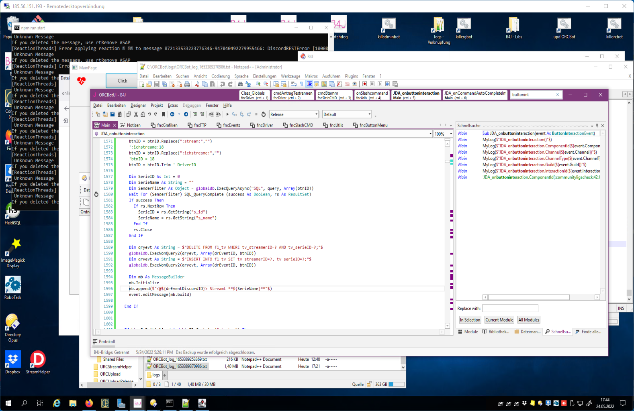This screenshot has width=634, height=411.
Task: Expand the JDA_onbuttoninteraction sub selector dropdown
Action: point(430,134)
